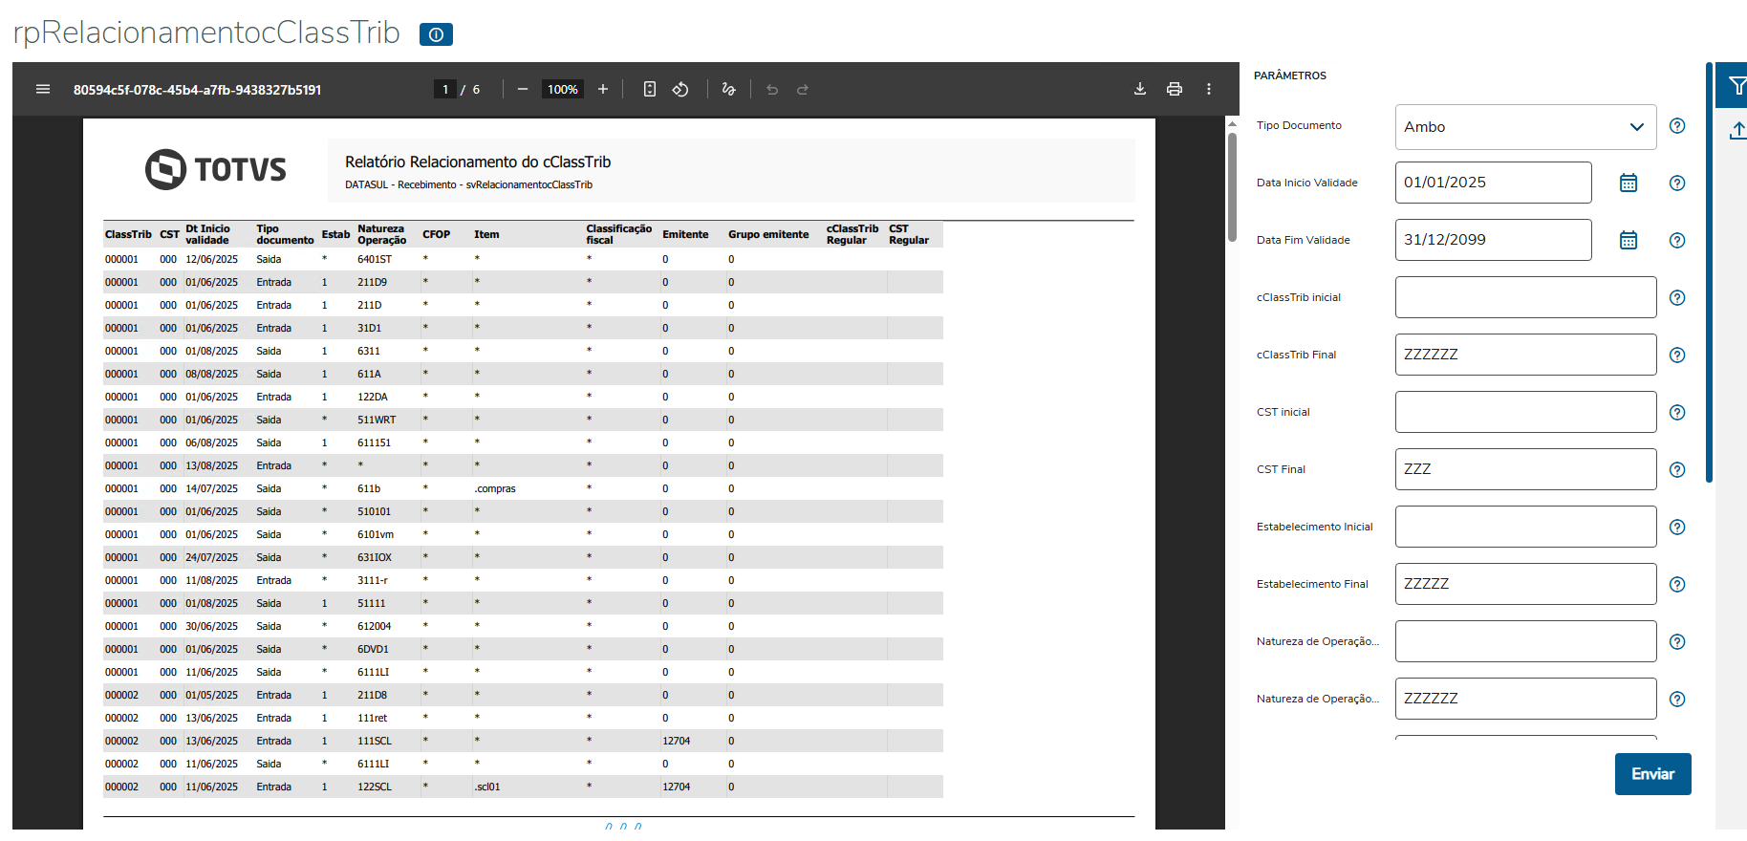Click the filter funnel icon on right edge
The width and height of the screenshot is (1747, 841).
click(x=1736, y=87)
